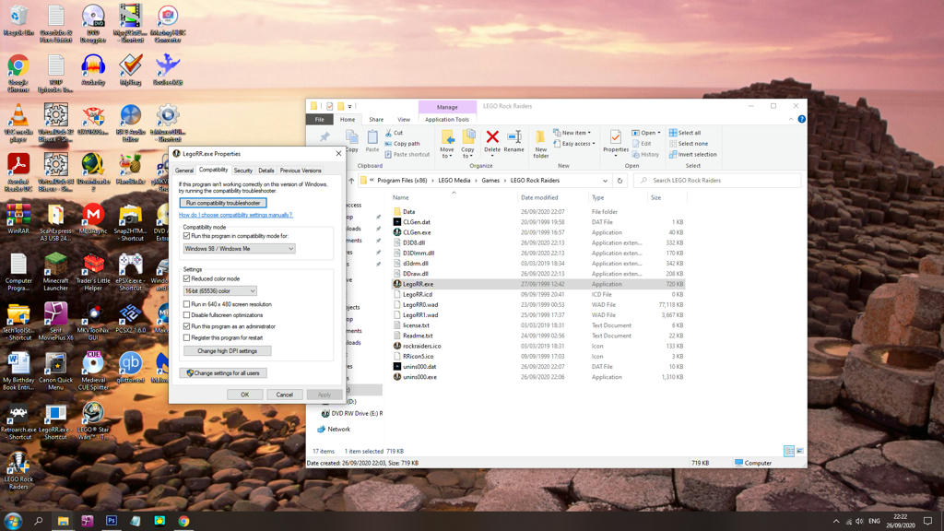Expand the Open dropdown in ribbon

pos(646,133)
